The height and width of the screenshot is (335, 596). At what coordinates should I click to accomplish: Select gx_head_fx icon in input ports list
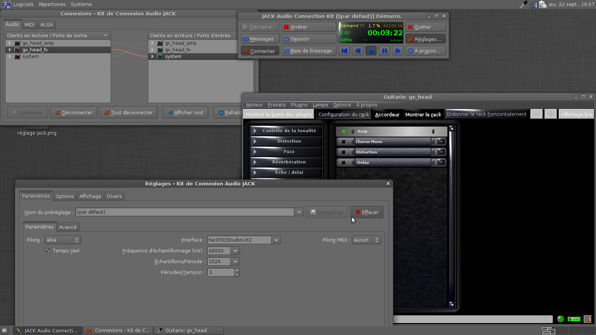(160, 50)
